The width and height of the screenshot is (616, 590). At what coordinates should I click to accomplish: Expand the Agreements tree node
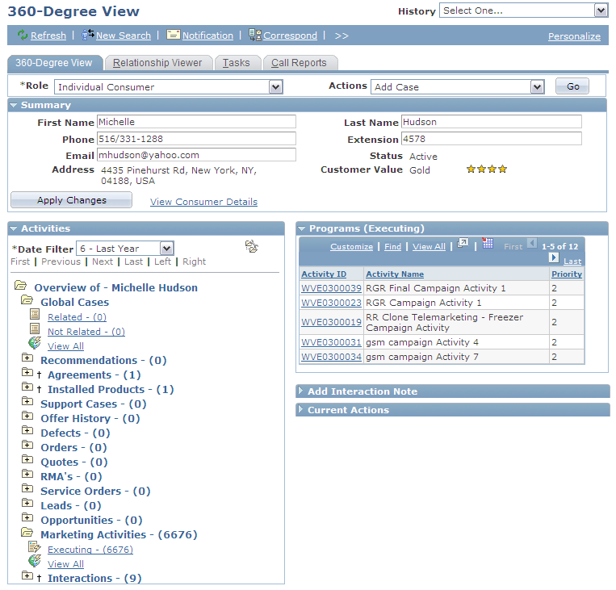(x=27, y=372)
